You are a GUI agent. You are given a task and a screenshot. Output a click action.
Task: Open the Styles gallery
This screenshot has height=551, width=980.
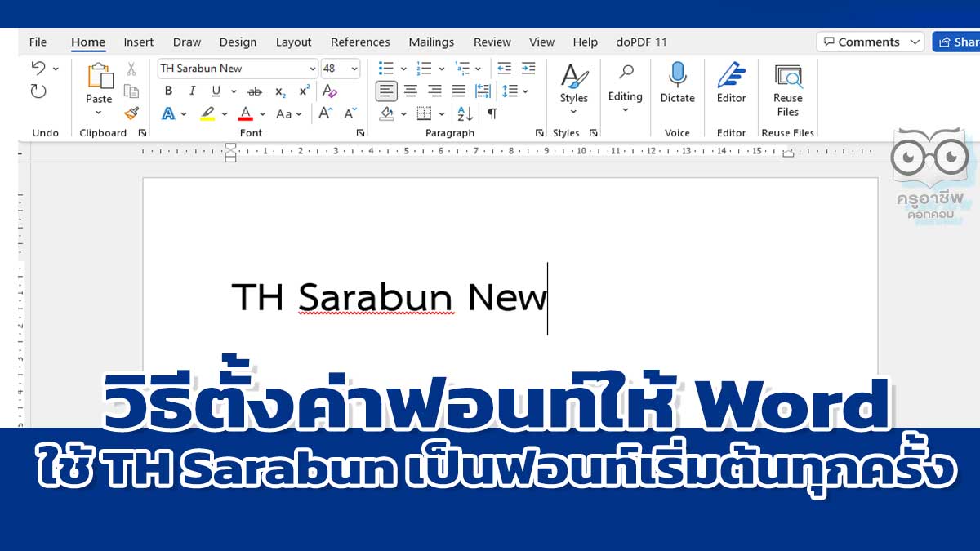[574, 90]
